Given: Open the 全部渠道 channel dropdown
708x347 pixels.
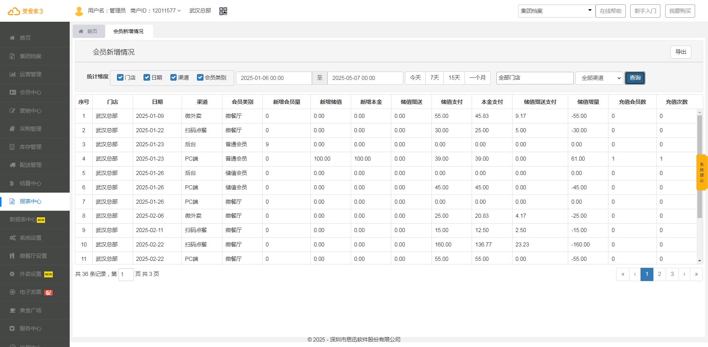Looking at the screenshot, I should coord(599,78).
